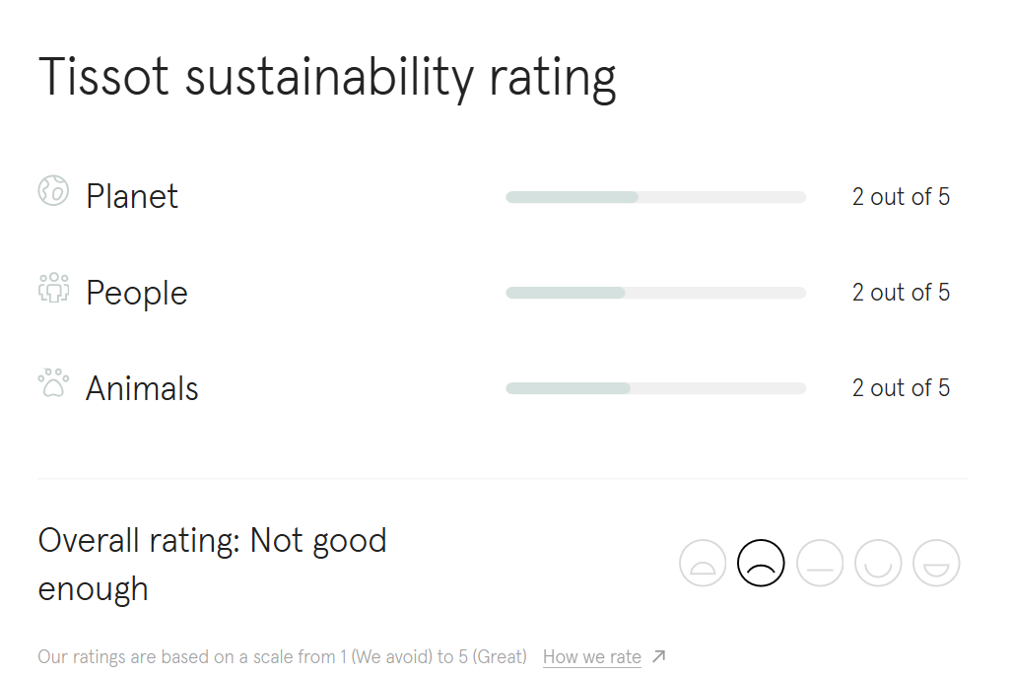Click the Animals 2 out of 5 score

pyautogui.click(x=901, y=388)
